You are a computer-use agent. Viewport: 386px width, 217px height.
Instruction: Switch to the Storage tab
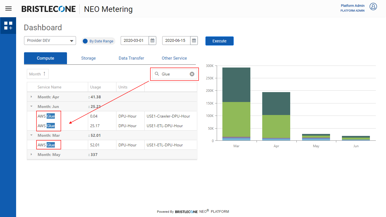pos(88,58)
